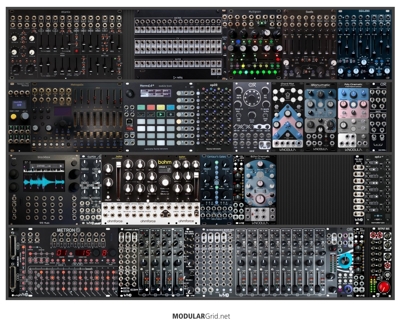Click the purple Metropolix display
403x322 pixels.
coord(63,111)
